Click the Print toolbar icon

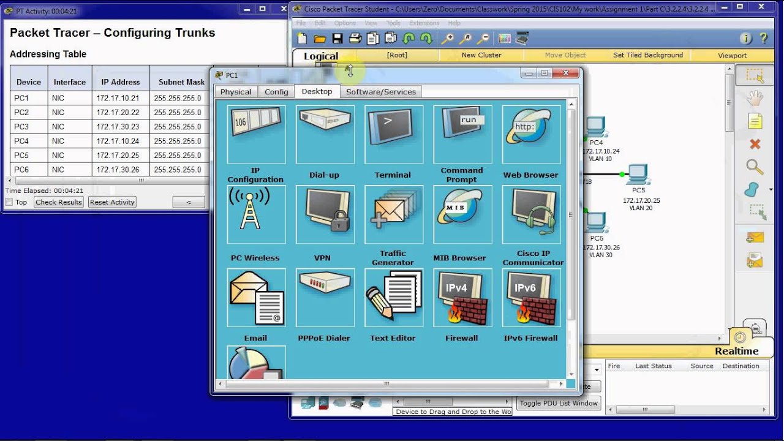(x=355, y=39)
